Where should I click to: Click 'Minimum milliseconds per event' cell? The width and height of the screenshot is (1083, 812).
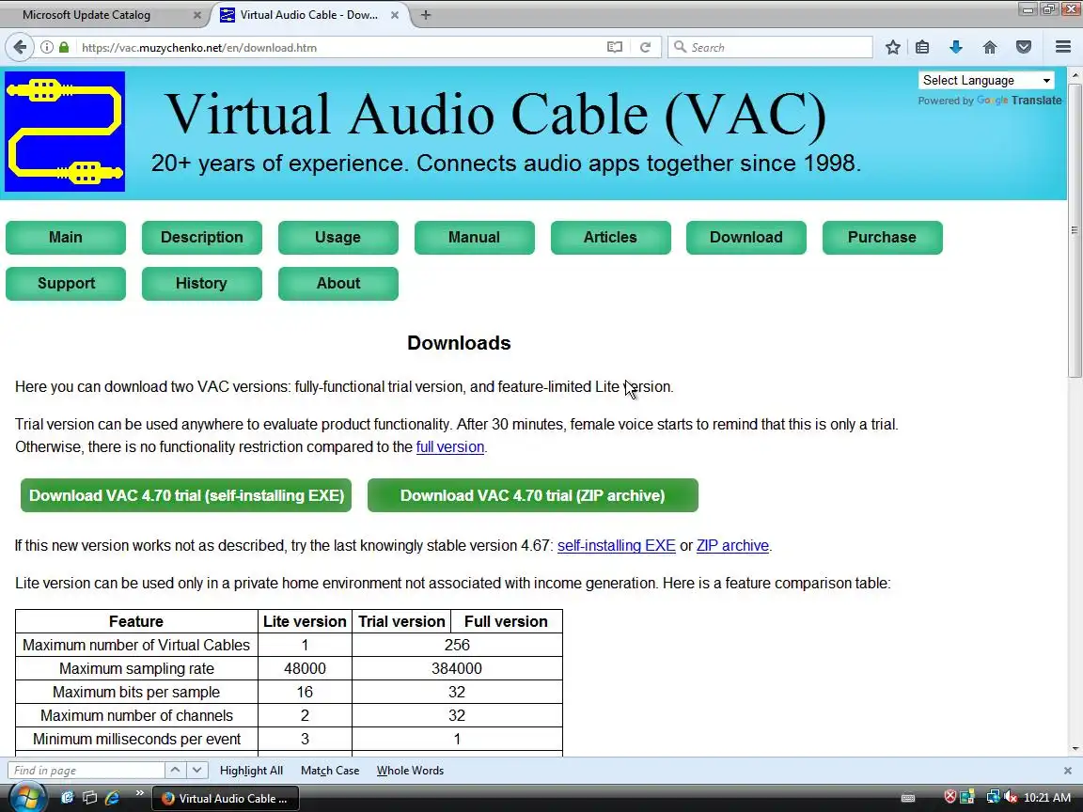tap(136, 739)
